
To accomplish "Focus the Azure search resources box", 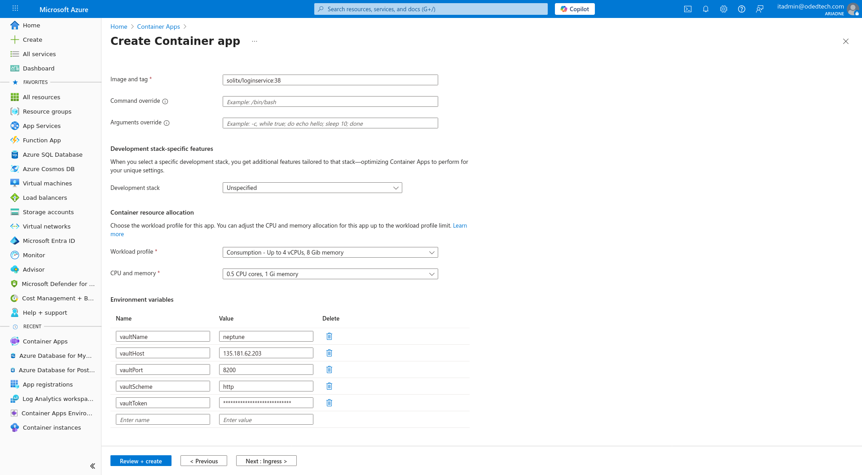I will tap(431, 9).
